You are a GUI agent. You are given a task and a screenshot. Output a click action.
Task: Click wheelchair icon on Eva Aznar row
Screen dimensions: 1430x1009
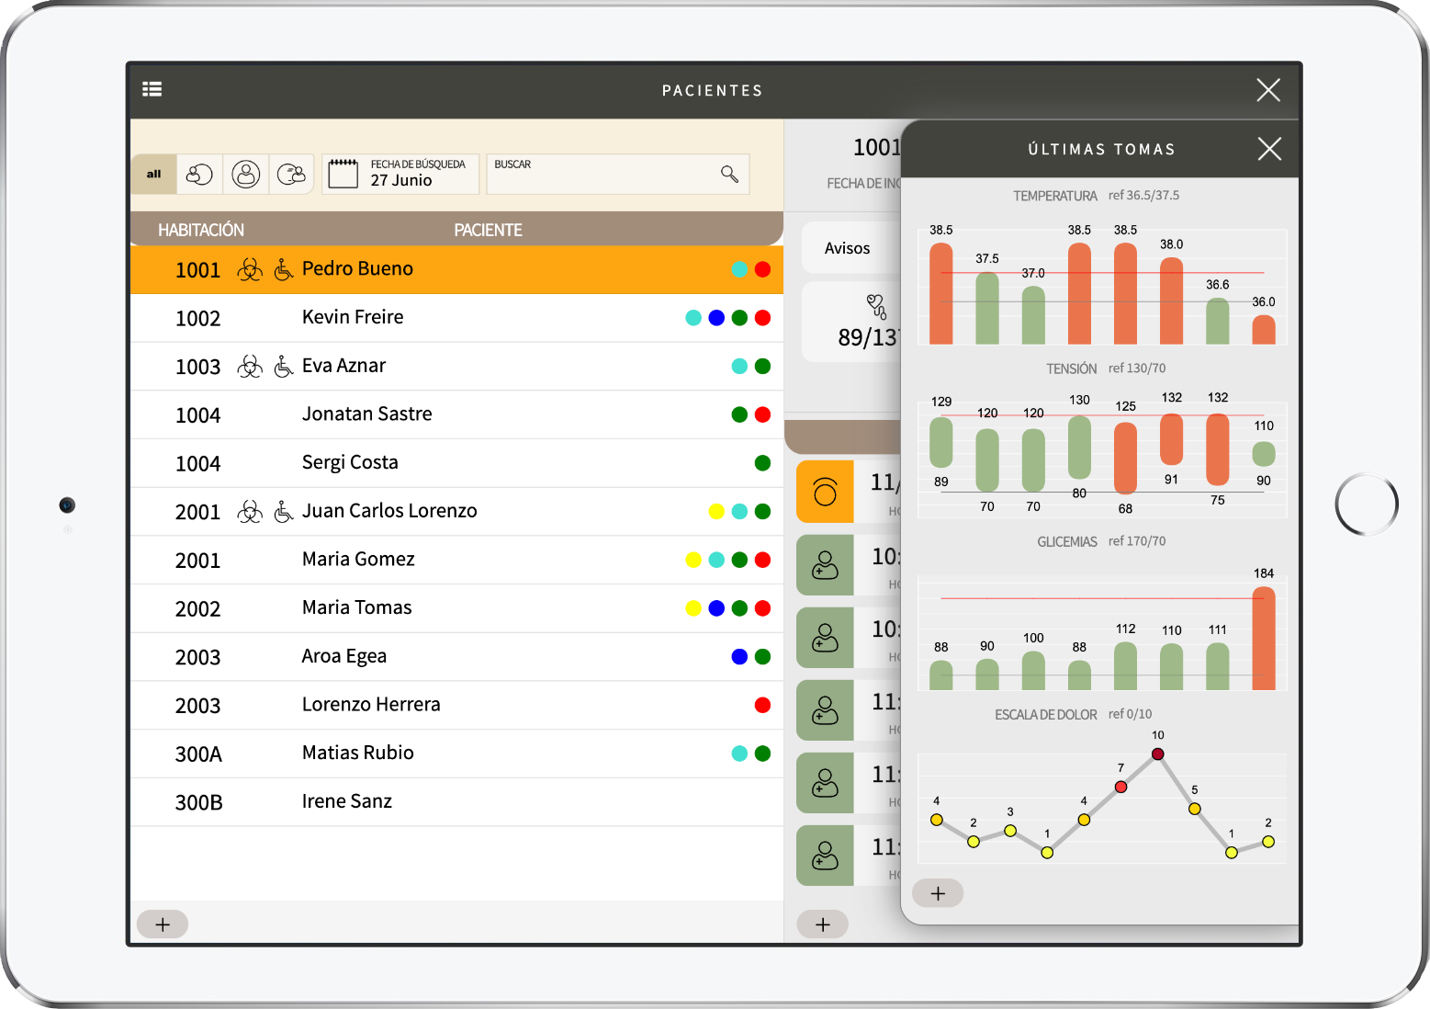tap(284, 367)
